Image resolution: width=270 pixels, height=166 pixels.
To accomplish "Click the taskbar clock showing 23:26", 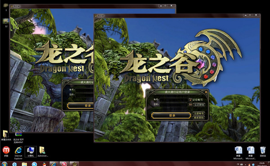I will [x=262, y=164].
